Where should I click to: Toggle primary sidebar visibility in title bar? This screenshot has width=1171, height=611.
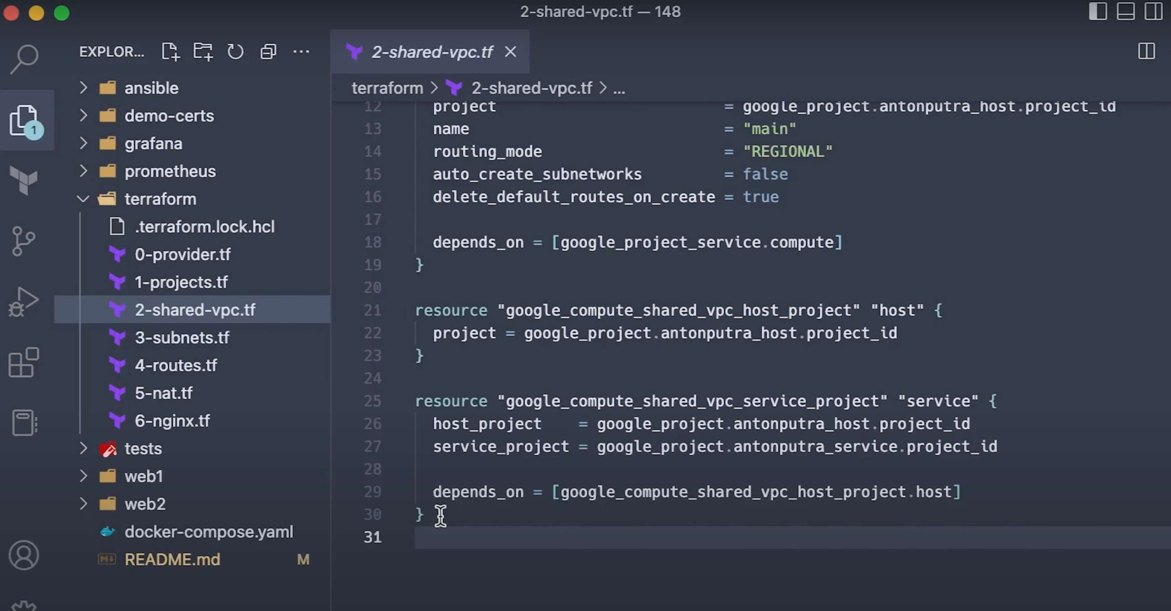1098,11
